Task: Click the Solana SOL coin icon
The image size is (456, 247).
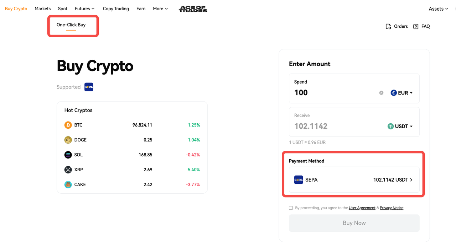Action: 68,155
